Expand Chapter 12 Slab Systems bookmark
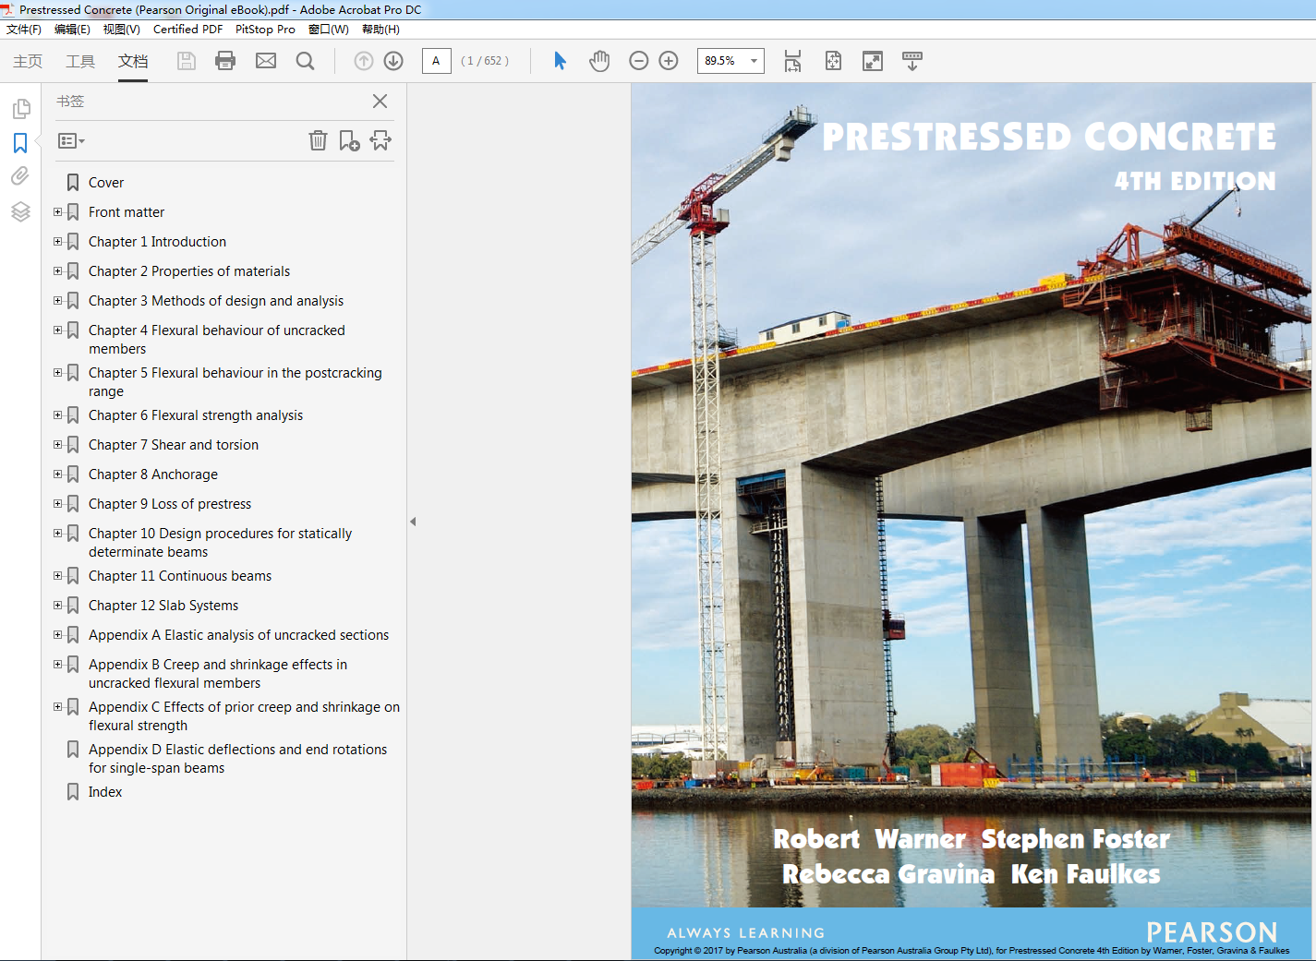The image size is (1316, 961). (57, 606)
